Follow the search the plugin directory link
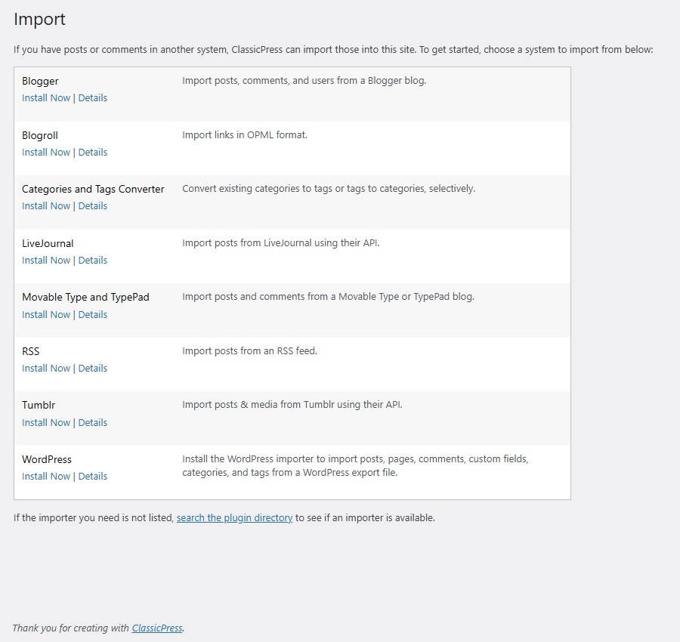Viewport: 680px width, 642px height. pyautogui.click(x=234, y=517)
